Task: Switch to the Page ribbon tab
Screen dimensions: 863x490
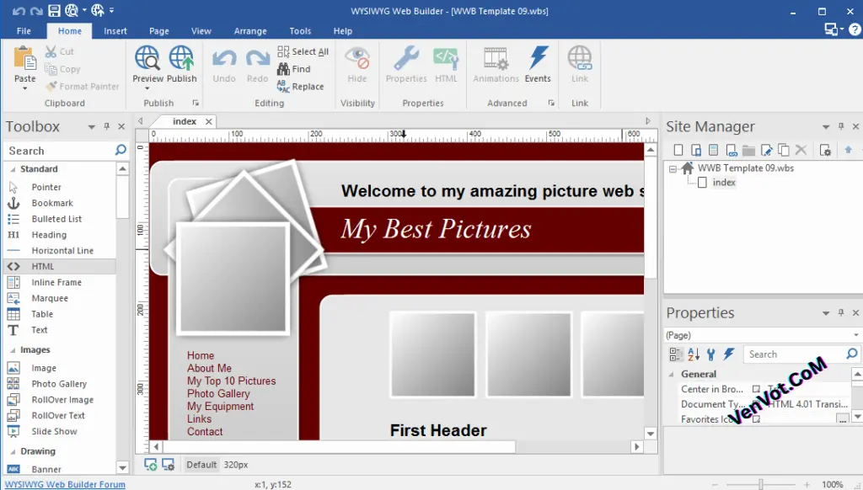Action: point(159,31)
